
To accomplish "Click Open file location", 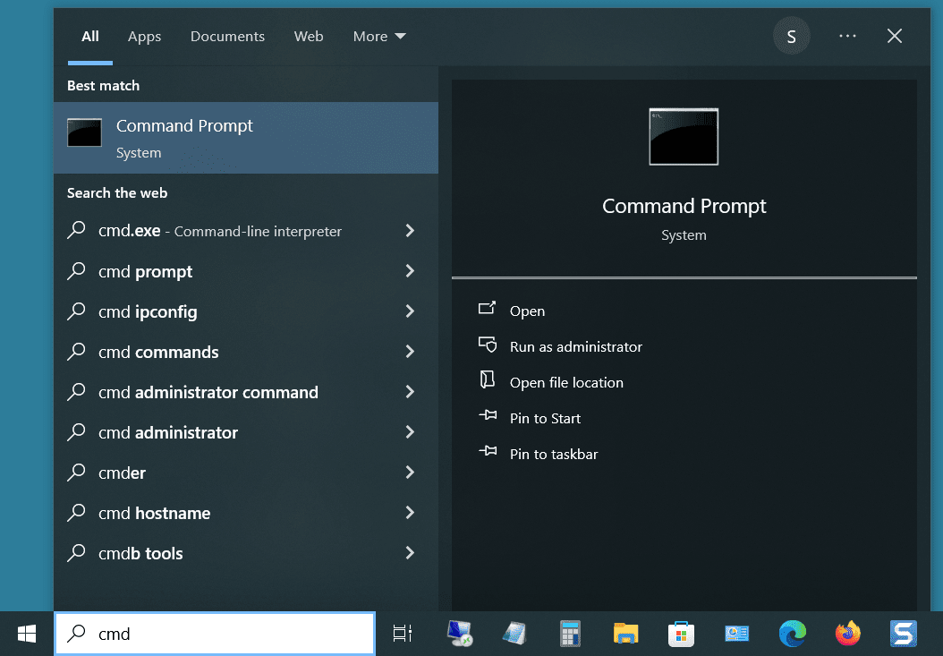I will pyautogui.click(x=565, y=382).
